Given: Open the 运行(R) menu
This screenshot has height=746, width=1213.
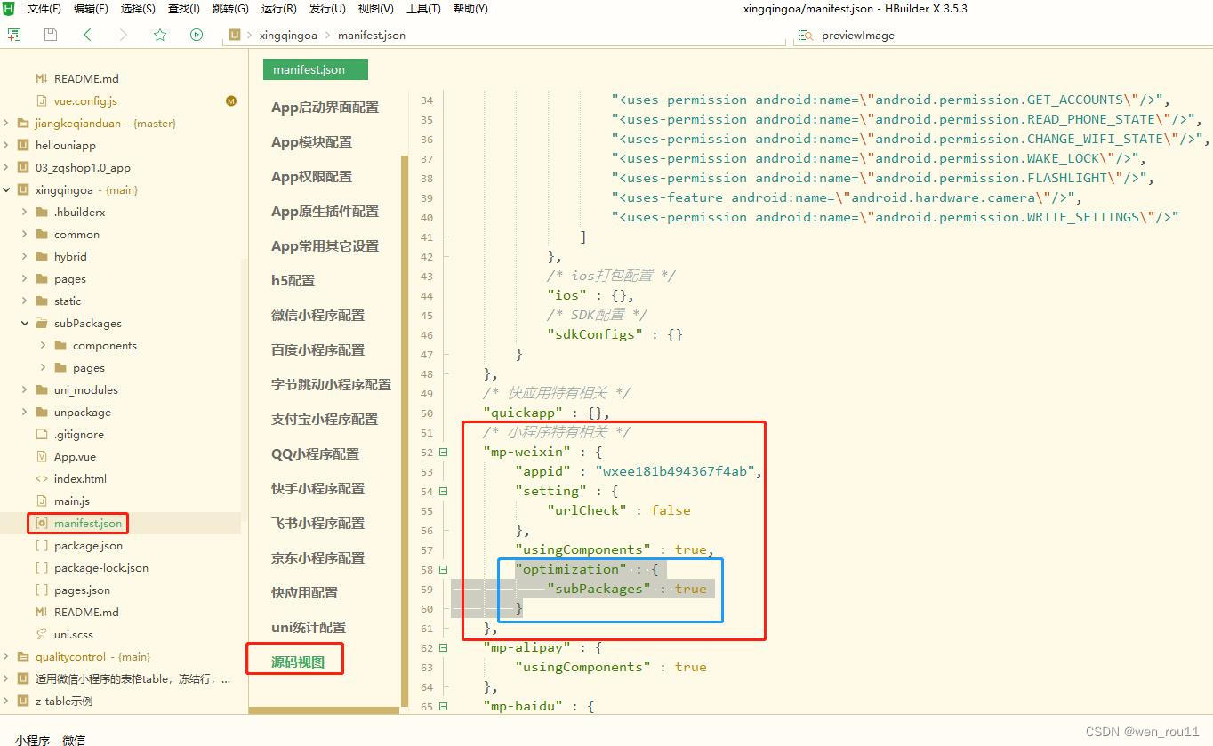Looking at the screenshot, I should click(x=277, y=9).
